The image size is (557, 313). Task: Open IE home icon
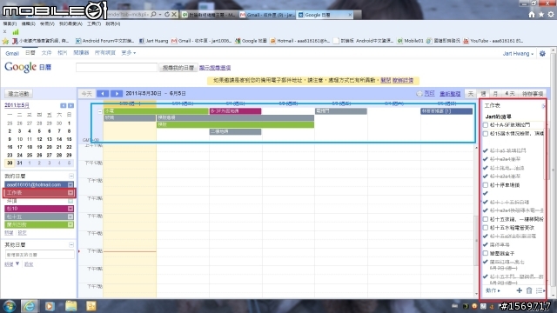[x=532, y=15]
